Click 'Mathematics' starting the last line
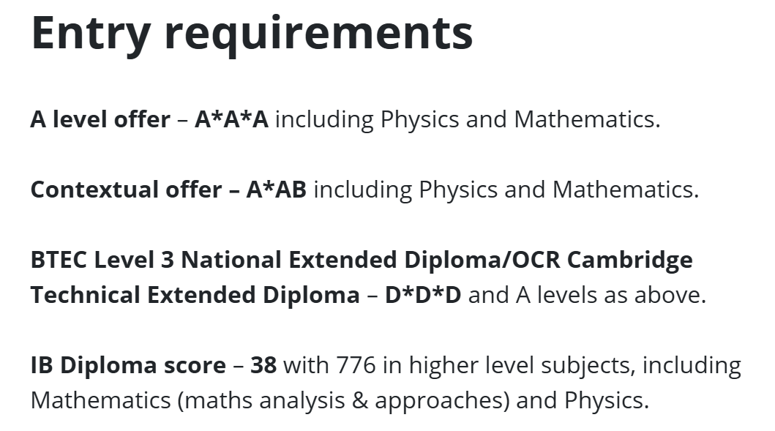775x431 pixels. (100, 400)
